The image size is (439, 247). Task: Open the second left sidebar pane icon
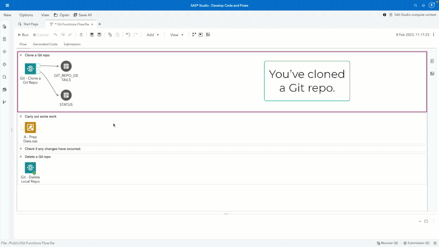pos(4,39)
